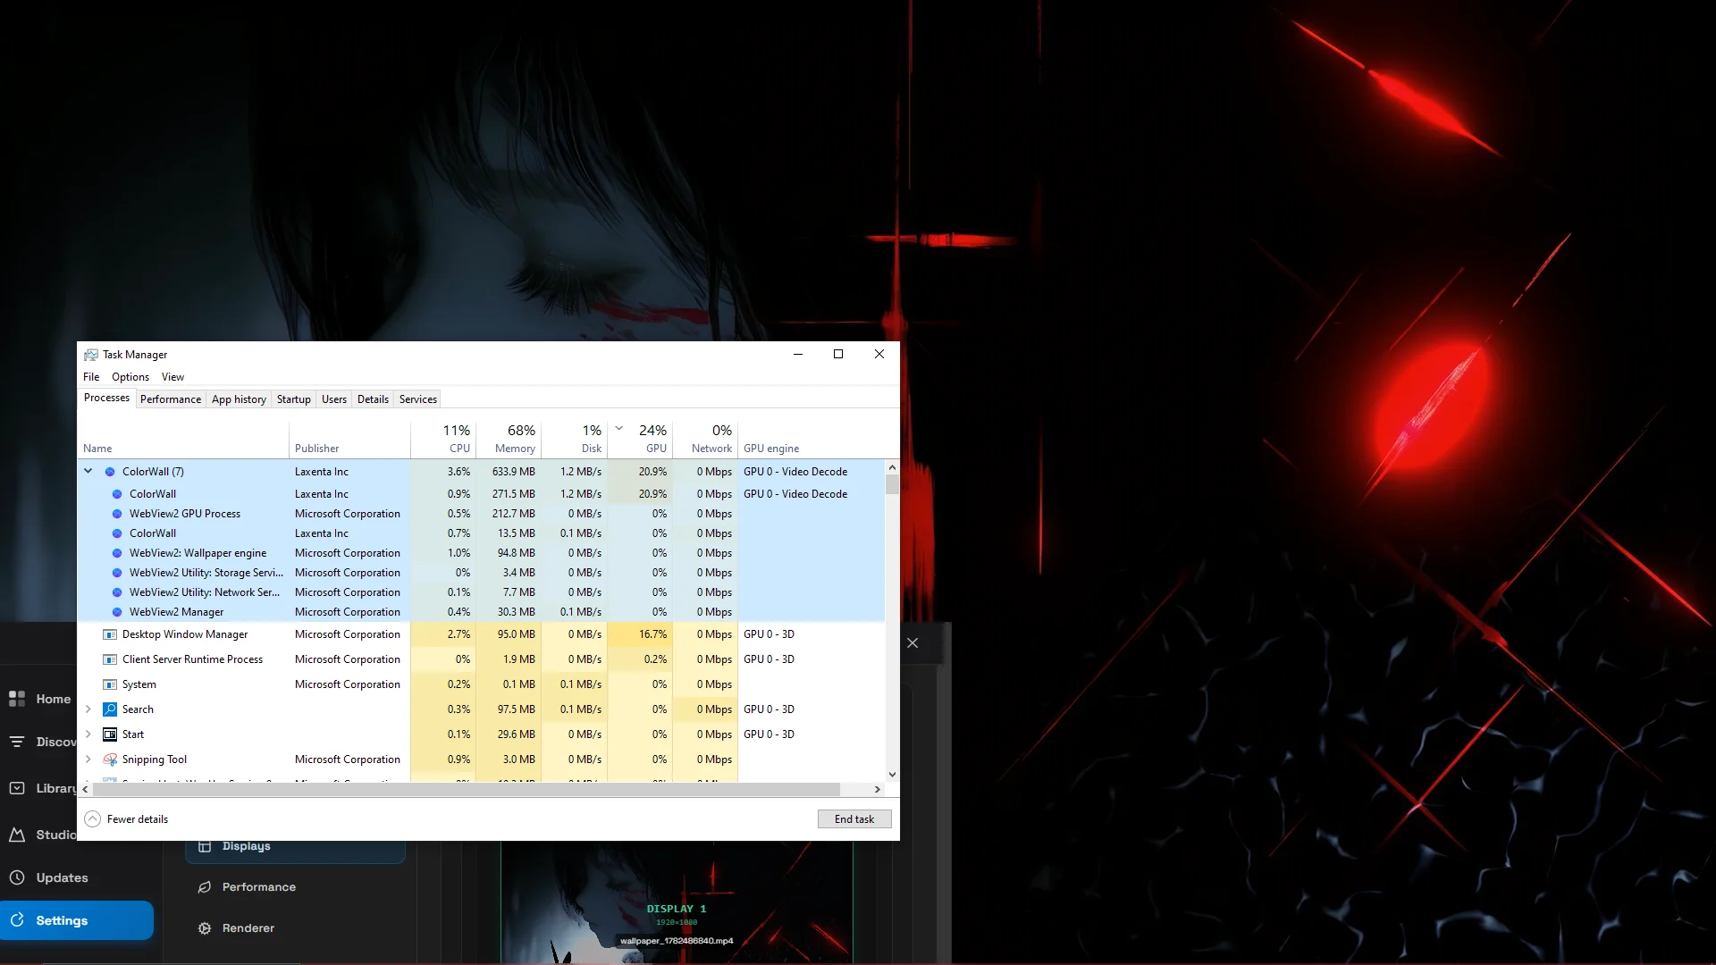Screen dimensions: 1716x965
Task: Collapse the ColorWall (7) process group
Action: (x=88, y=471)
